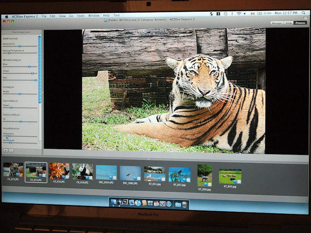Viewport: 311px width, 233px height.
Task: Open the Trash in the Dock
Action: pos(184,205)
